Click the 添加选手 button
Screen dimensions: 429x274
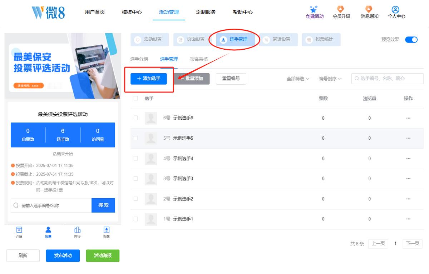coord(149,79)
